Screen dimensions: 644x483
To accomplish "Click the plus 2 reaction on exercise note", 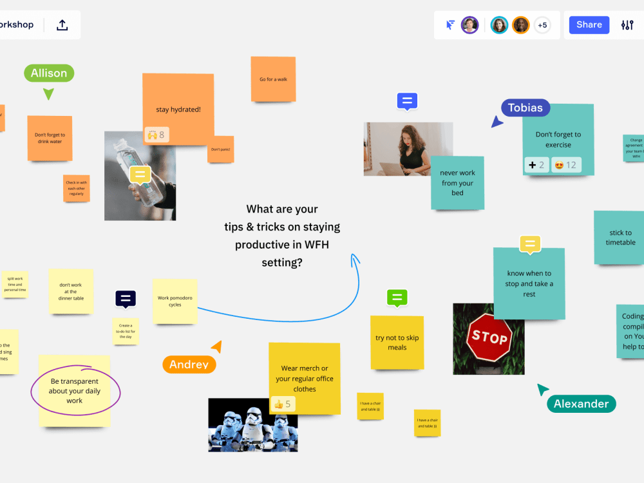I will tap(536, 165).
